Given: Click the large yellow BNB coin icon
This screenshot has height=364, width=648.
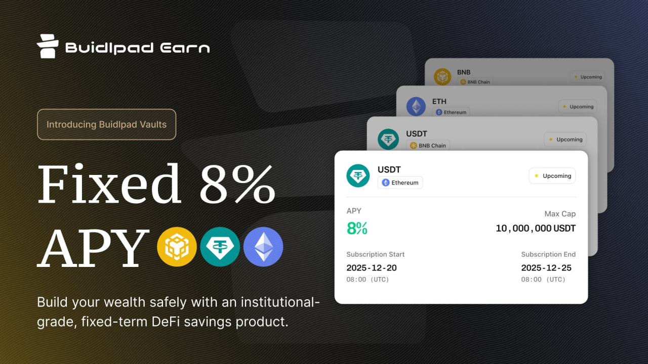Looking at the screenshot, I should [x=177, y=247].
